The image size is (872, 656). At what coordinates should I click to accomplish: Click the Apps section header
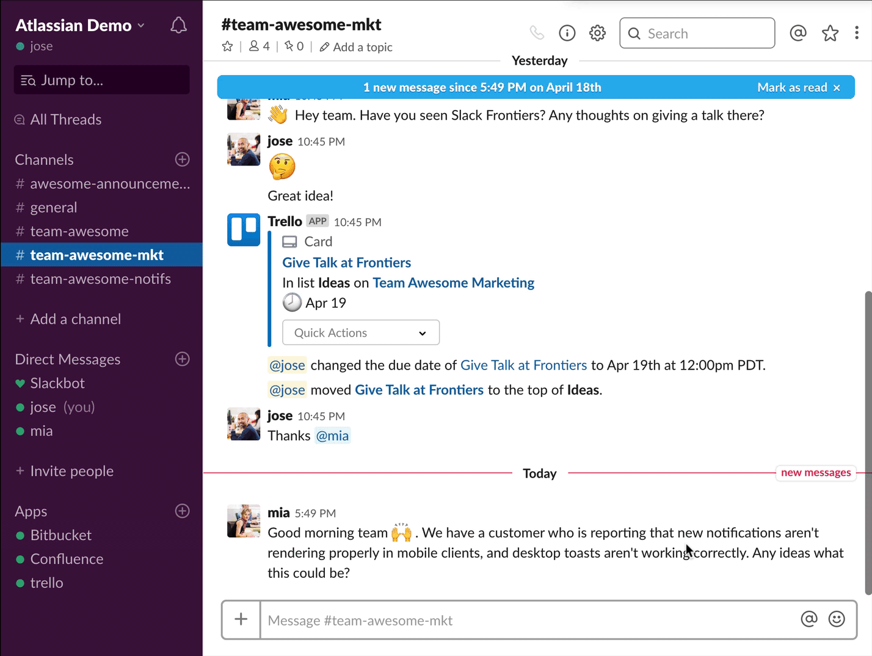(31, 511)
